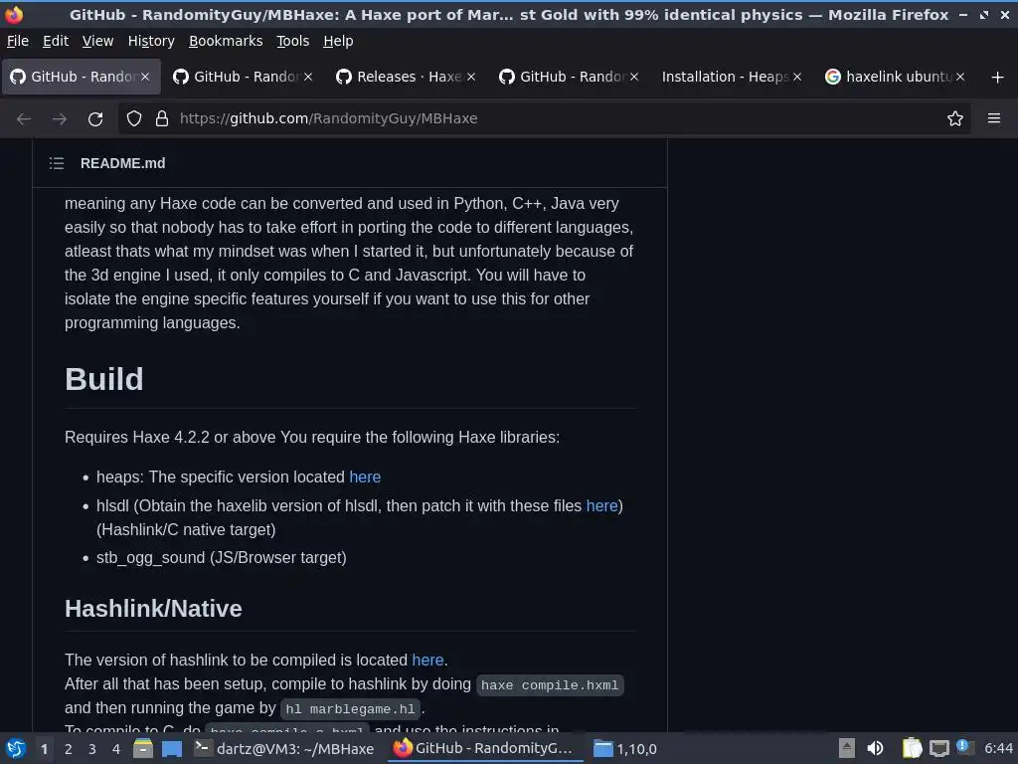Close the Releases · Haxe tab

click(x=471, y=77)
